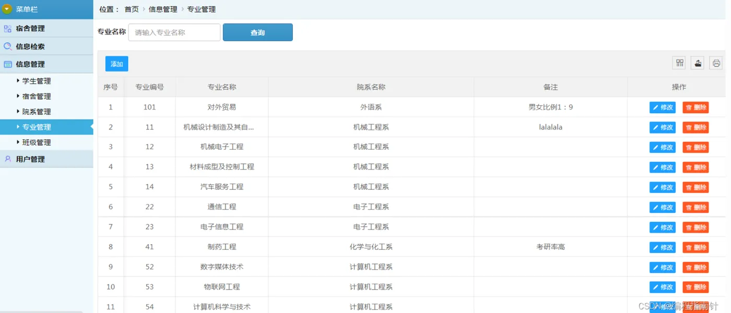This screenshot has height=313, width=731.
Task: Click 信息管理 in the breadcrumb
Action: [163, 9]
